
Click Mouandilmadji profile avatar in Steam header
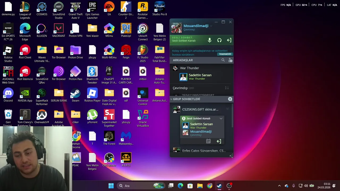point(177,28)
